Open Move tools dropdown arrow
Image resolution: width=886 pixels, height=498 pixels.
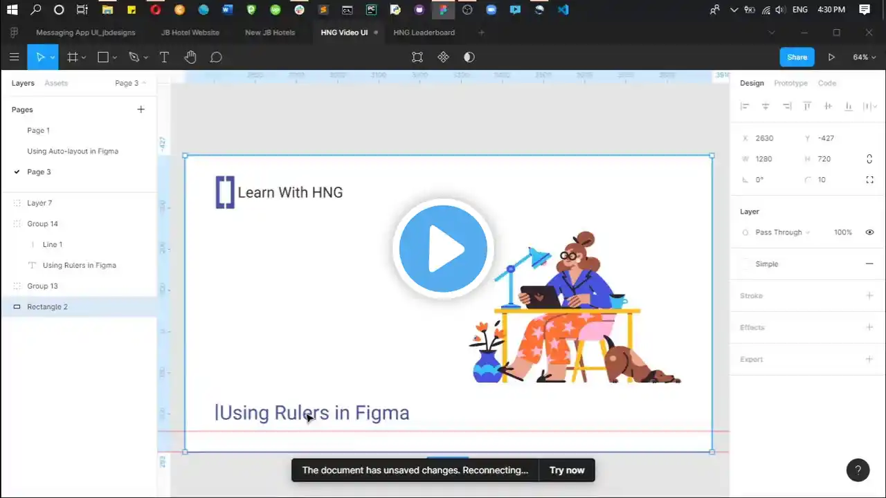click(x=53, y=57)
